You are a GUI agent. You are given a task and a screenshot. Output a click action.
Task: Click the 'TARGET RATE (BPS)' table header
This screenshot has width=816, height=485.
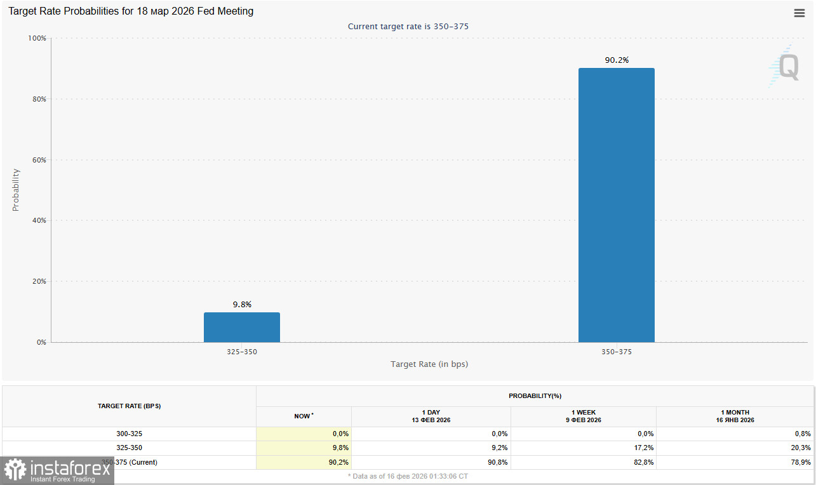click(x=129, y=406)
